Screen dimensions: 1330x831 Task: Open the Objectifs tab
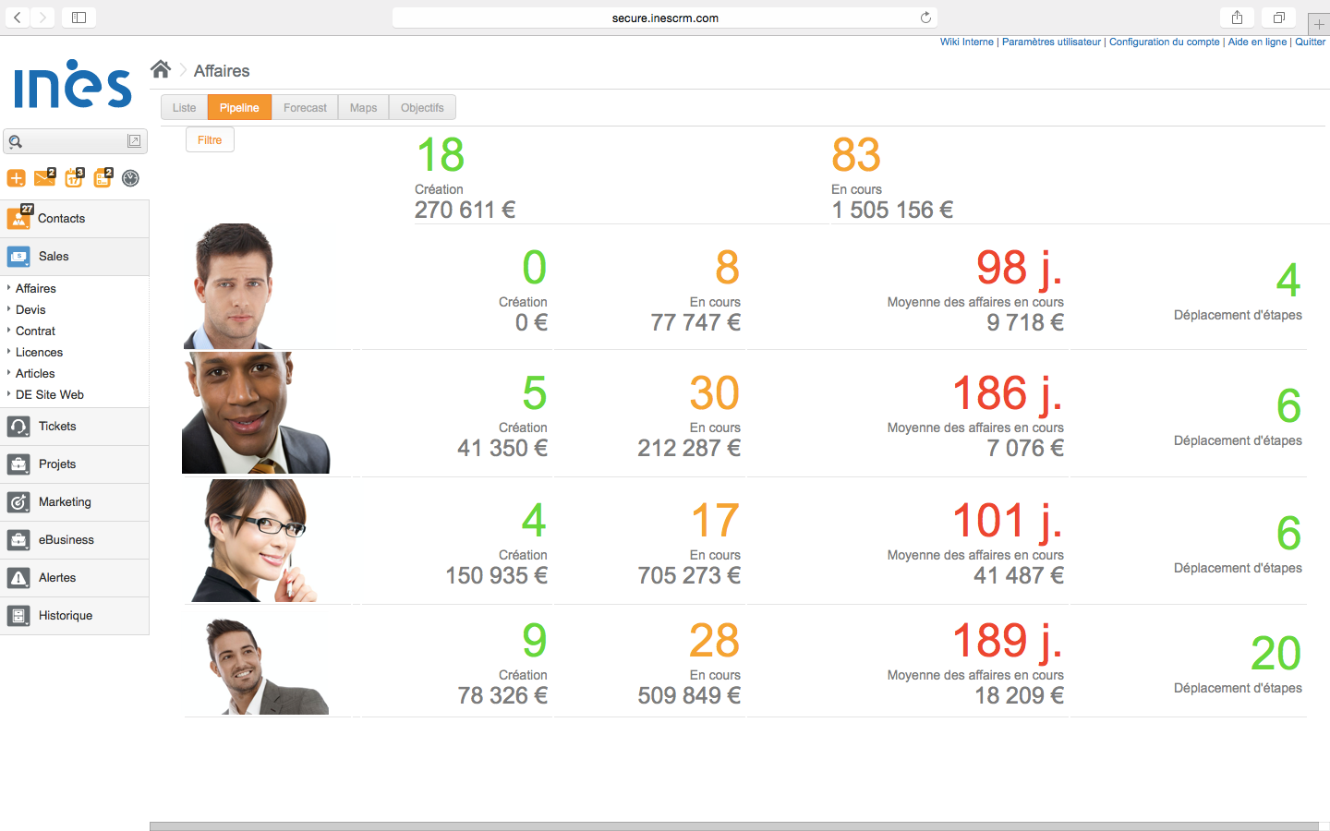click(422, 107)
